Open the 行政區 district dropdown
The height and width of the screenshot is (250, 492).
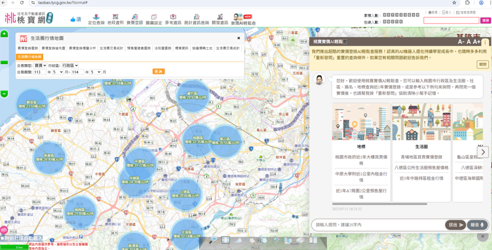point(70,65)
